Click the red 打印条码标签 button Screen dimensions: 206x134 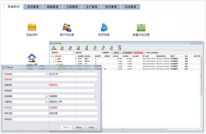[x=138, y=52]
